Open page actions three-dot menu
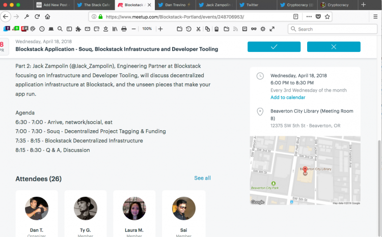Screen dimensions: 382x237 point(309,17)
